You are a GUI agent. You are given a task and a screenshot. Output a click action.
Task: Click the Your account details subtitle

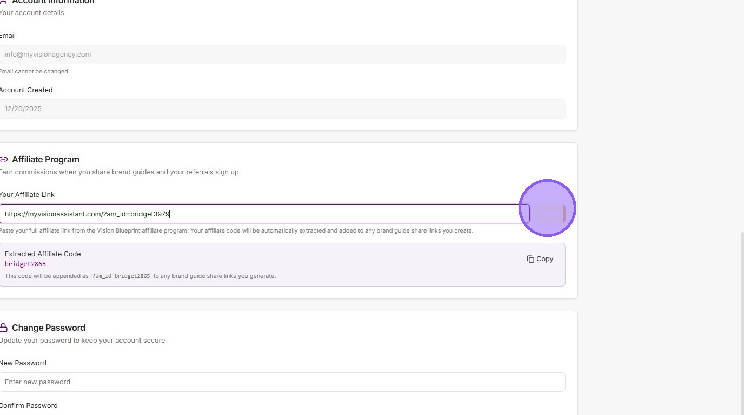[32, 12]
